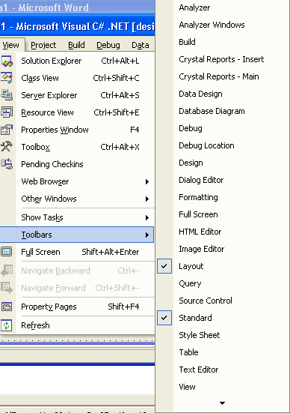
Task: Enable Crystal Reports - Insert toolbar
Action: (x=221, y=59)
